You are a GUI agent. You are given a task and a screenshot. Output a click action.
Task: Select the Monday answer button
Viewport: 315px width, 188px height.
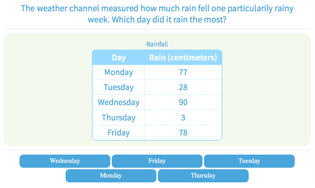point(111,176)
